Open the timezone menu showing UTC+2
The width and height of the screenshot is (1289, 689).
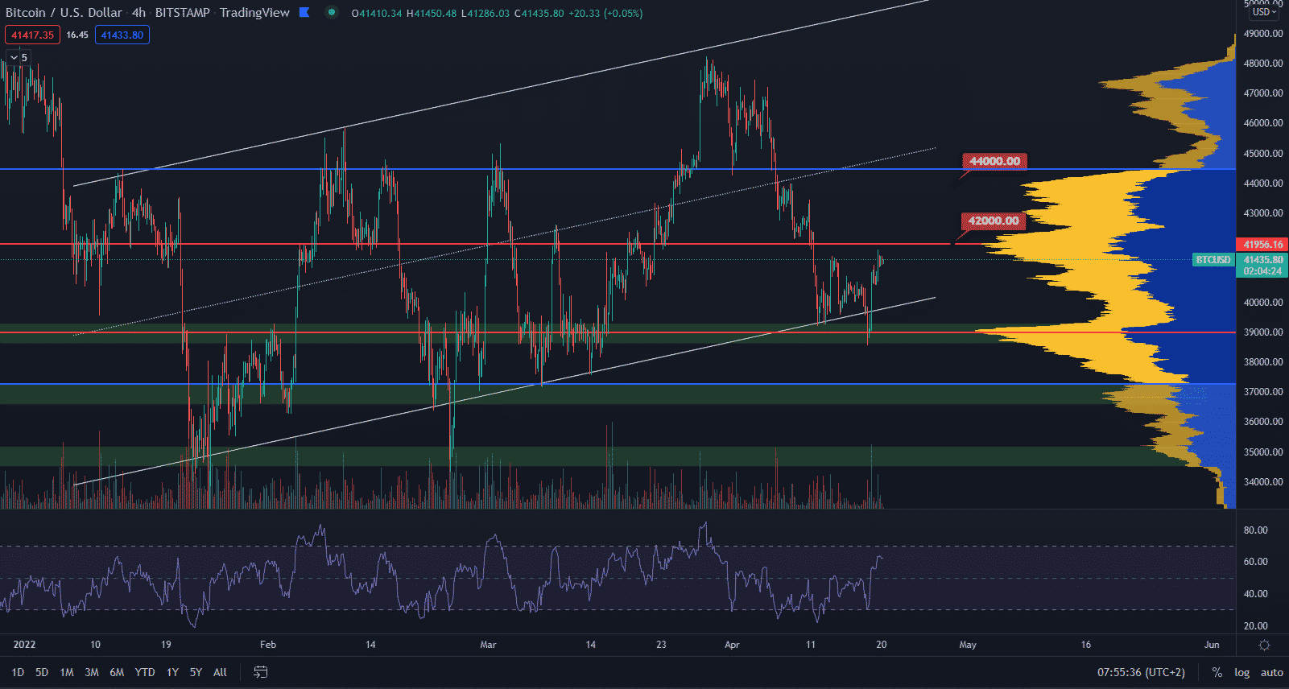point(1141,672)
